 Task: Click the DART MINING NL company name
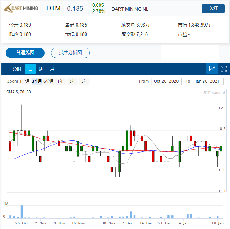[x=130, y=9]
